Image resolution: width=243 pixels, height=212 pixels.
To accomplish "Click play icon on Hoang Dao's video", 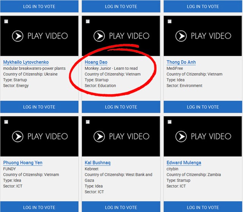I will [x=99, y=36].
